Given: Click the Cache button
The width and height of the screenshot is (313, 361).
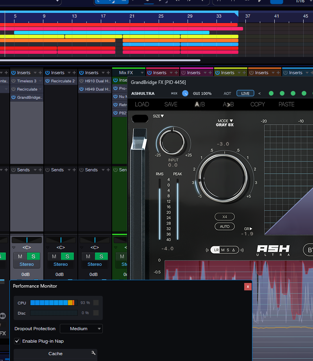Looking at the screenshot, I should point(55,354).
